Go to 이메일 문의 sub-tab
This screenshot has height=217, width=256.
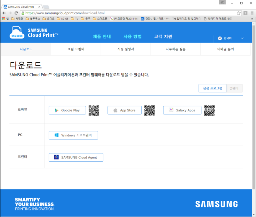(225, 49)
